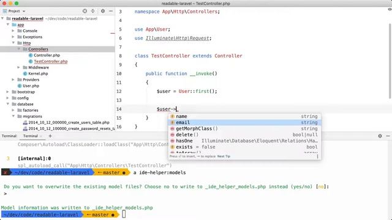Choose delete() completion suggestion
Viewport: 392px width, 220px height.
coord(244,134)
